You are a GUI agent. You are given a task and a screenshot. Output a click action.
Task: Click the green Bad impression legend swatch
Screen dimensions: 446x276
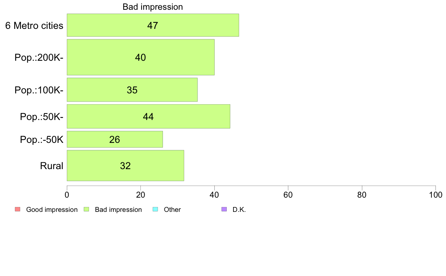tap(86, 209)
